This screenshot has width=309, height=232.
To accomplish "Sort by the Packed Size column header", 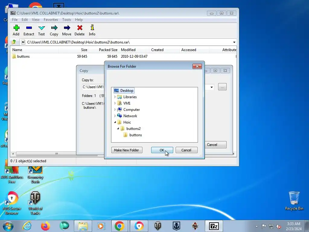I will click(x=104, y=50).
